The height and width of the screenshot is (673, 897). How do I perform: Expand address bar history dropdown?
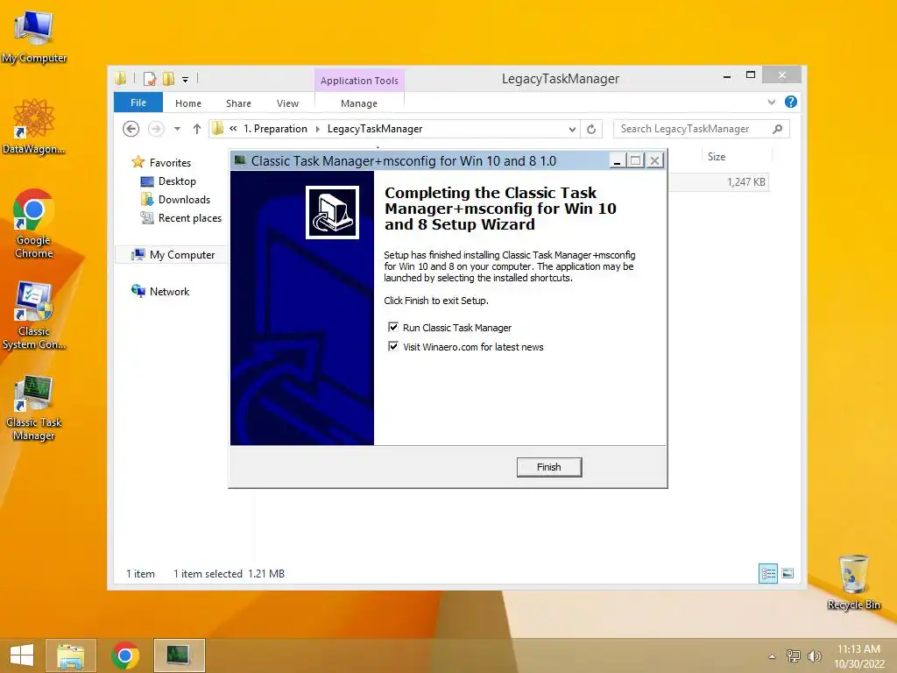pos(572,130)
